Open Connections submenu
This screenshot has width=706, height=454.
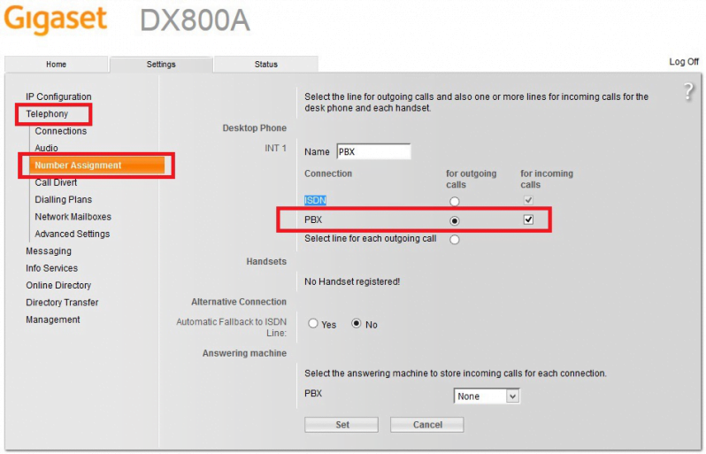coord(61,131)
